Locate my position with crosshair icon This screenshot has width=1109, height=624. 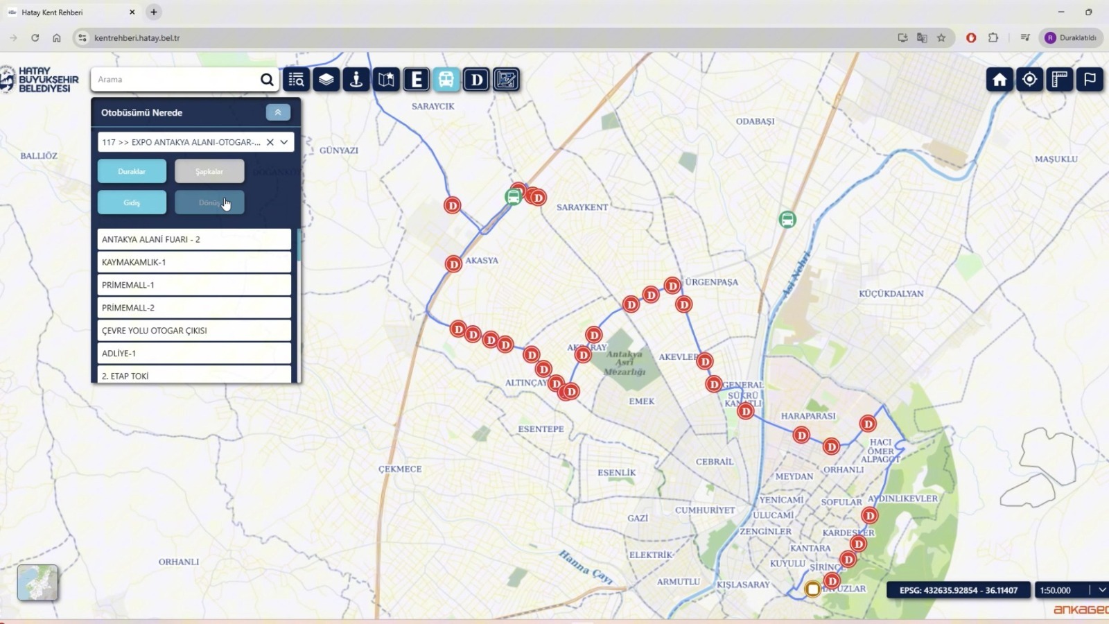tap(1029, 80)
